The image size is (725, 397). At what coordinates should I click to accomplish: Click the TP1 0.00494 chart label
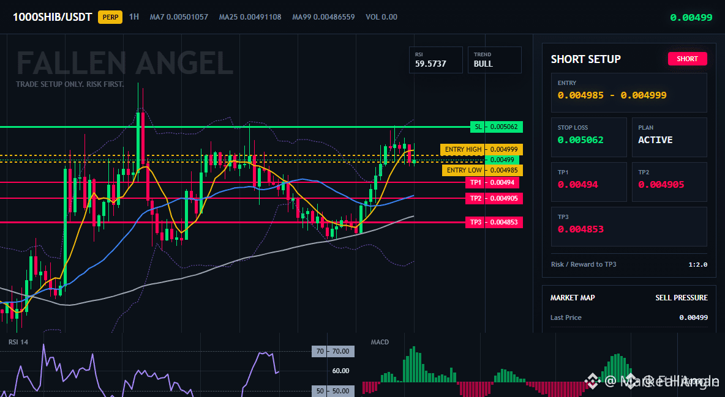[492, 182]
